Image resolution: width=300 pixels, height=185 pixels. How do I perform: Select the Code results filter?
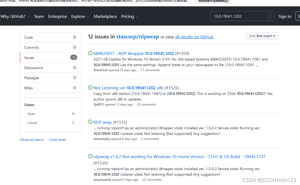(51, 37)
